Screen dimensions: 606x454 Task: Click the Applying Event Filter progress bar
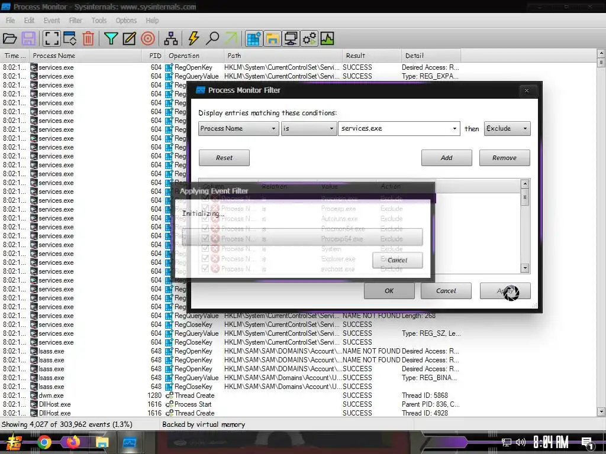(x=302, y=236)
